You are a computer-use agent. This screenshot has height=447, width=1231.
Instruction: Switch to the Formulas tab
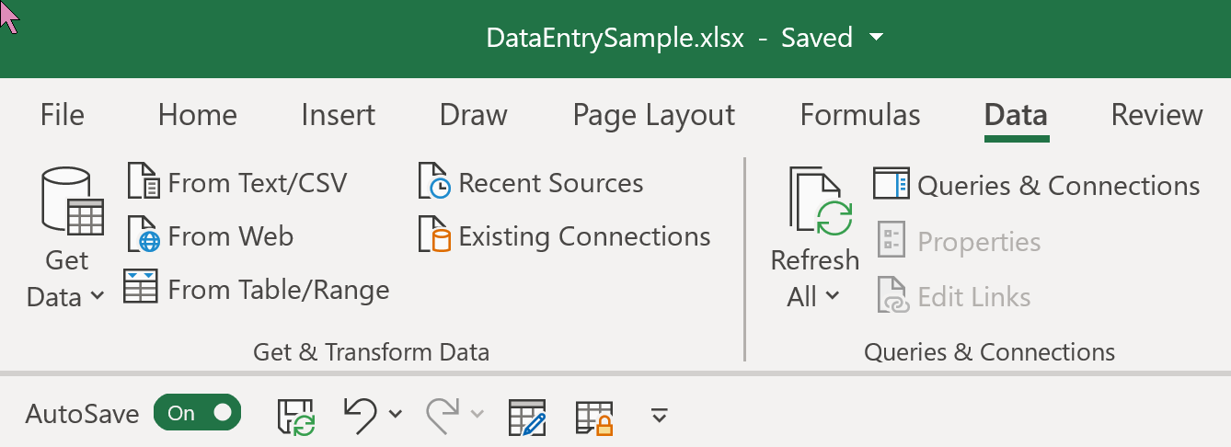pos(860,115)
